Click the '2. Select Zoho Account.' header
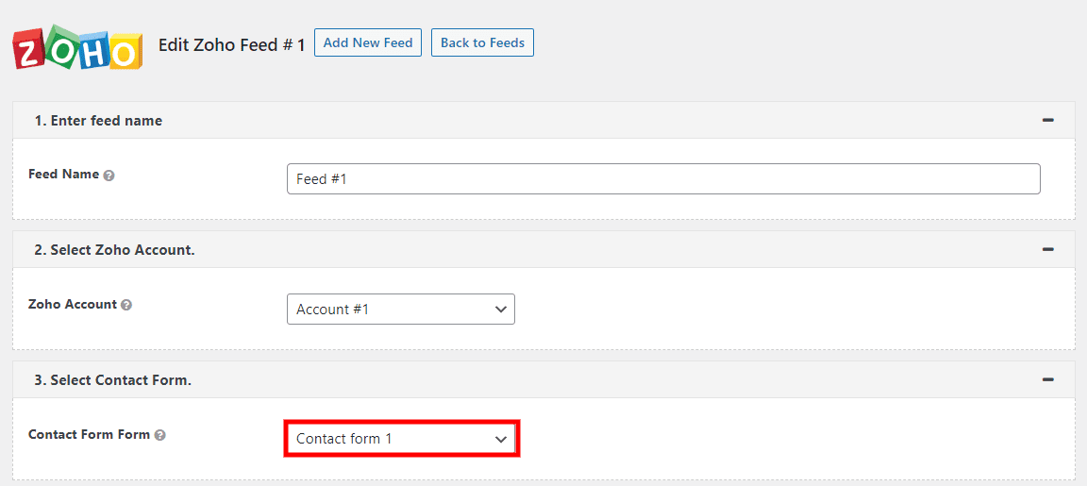Viewport: 1087px width, 486px height. 114,250
